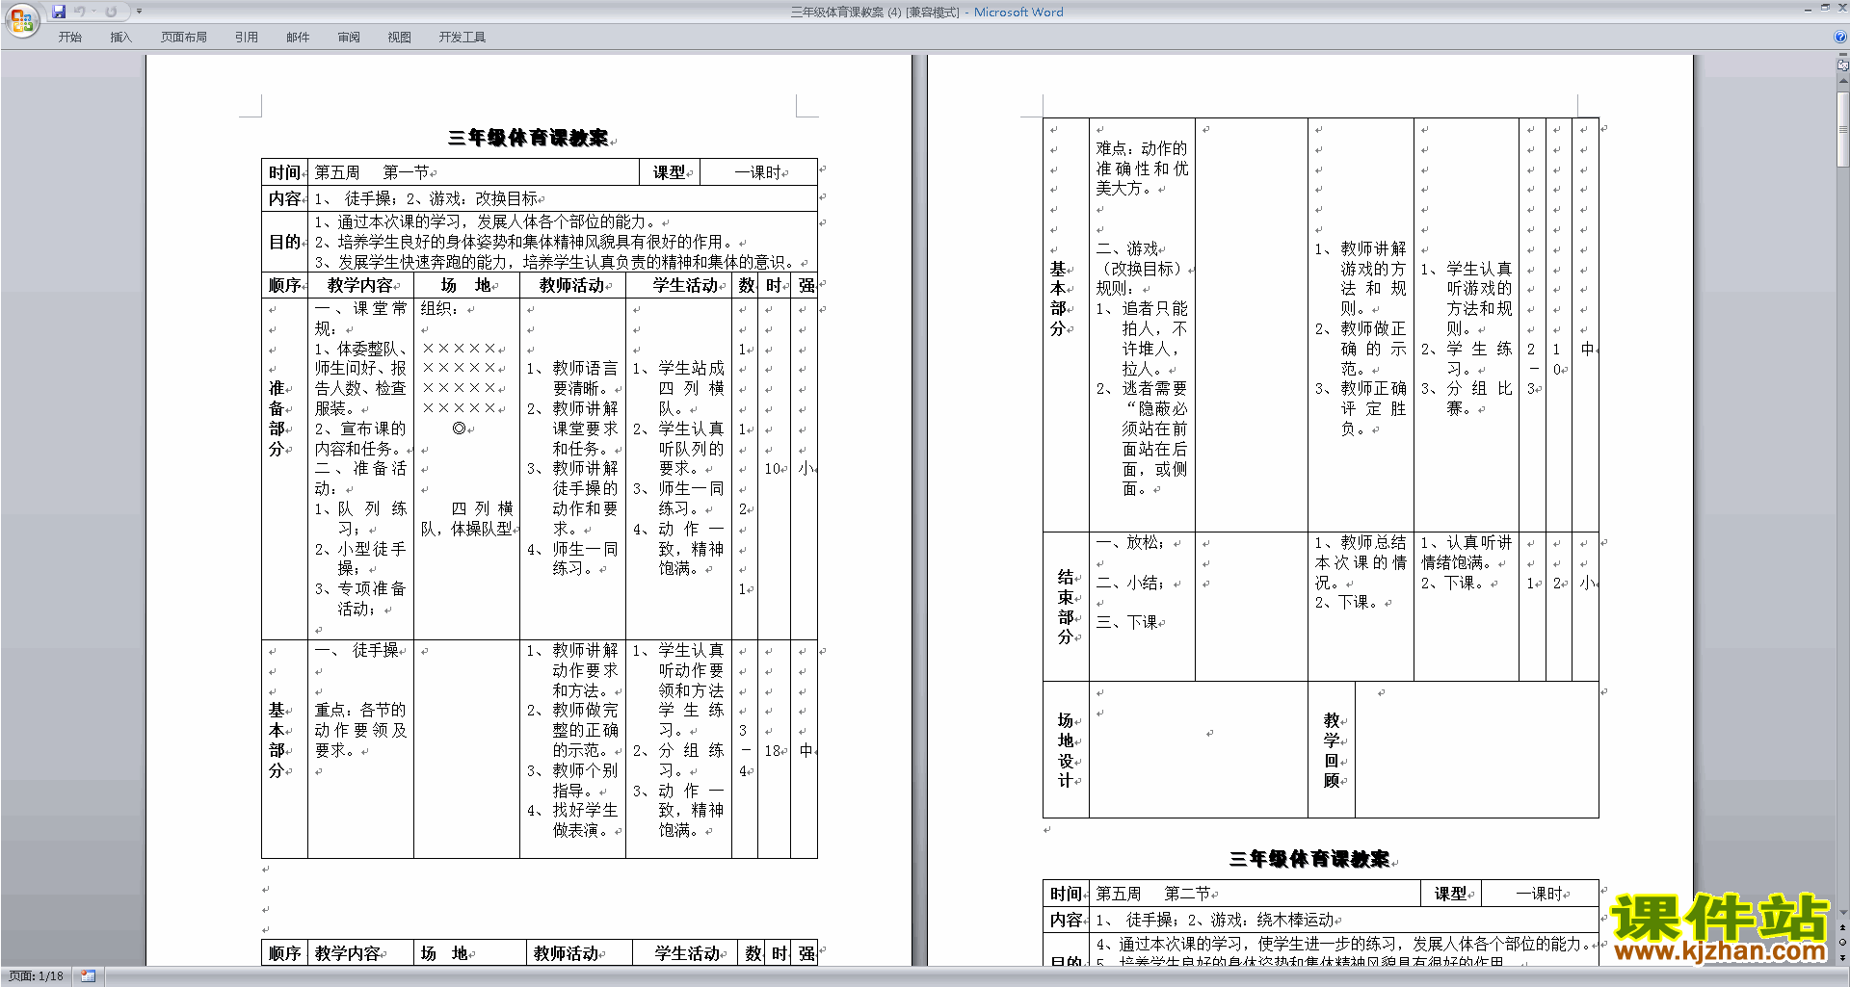Switch to the 页面布局 tab
The width and height of the screenshot is (1850, 987).
pos(184,38)
